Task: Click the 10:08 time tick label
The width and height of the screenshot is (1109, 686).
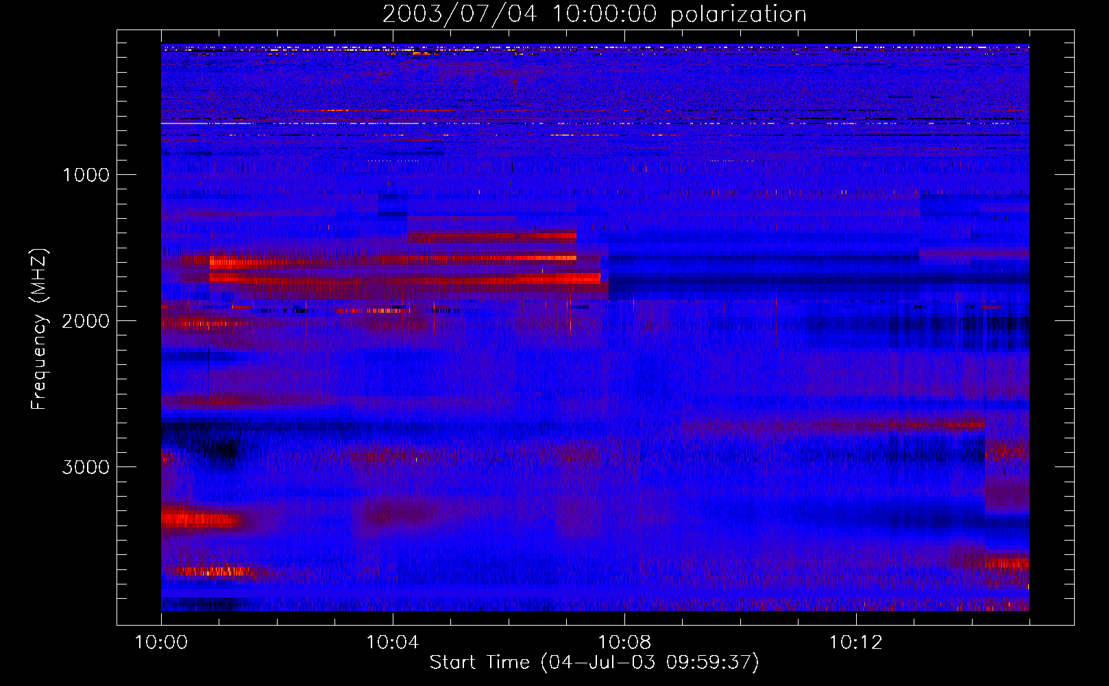Action: point(624,643)
